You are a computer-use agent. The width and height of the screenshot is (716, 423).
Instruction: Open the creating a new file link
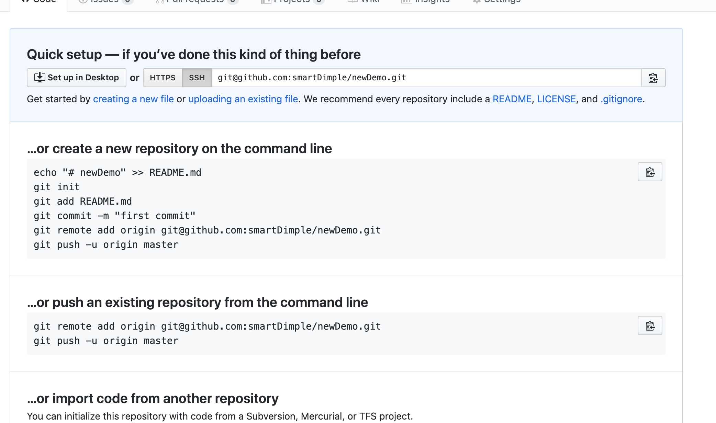pos(133,99)
